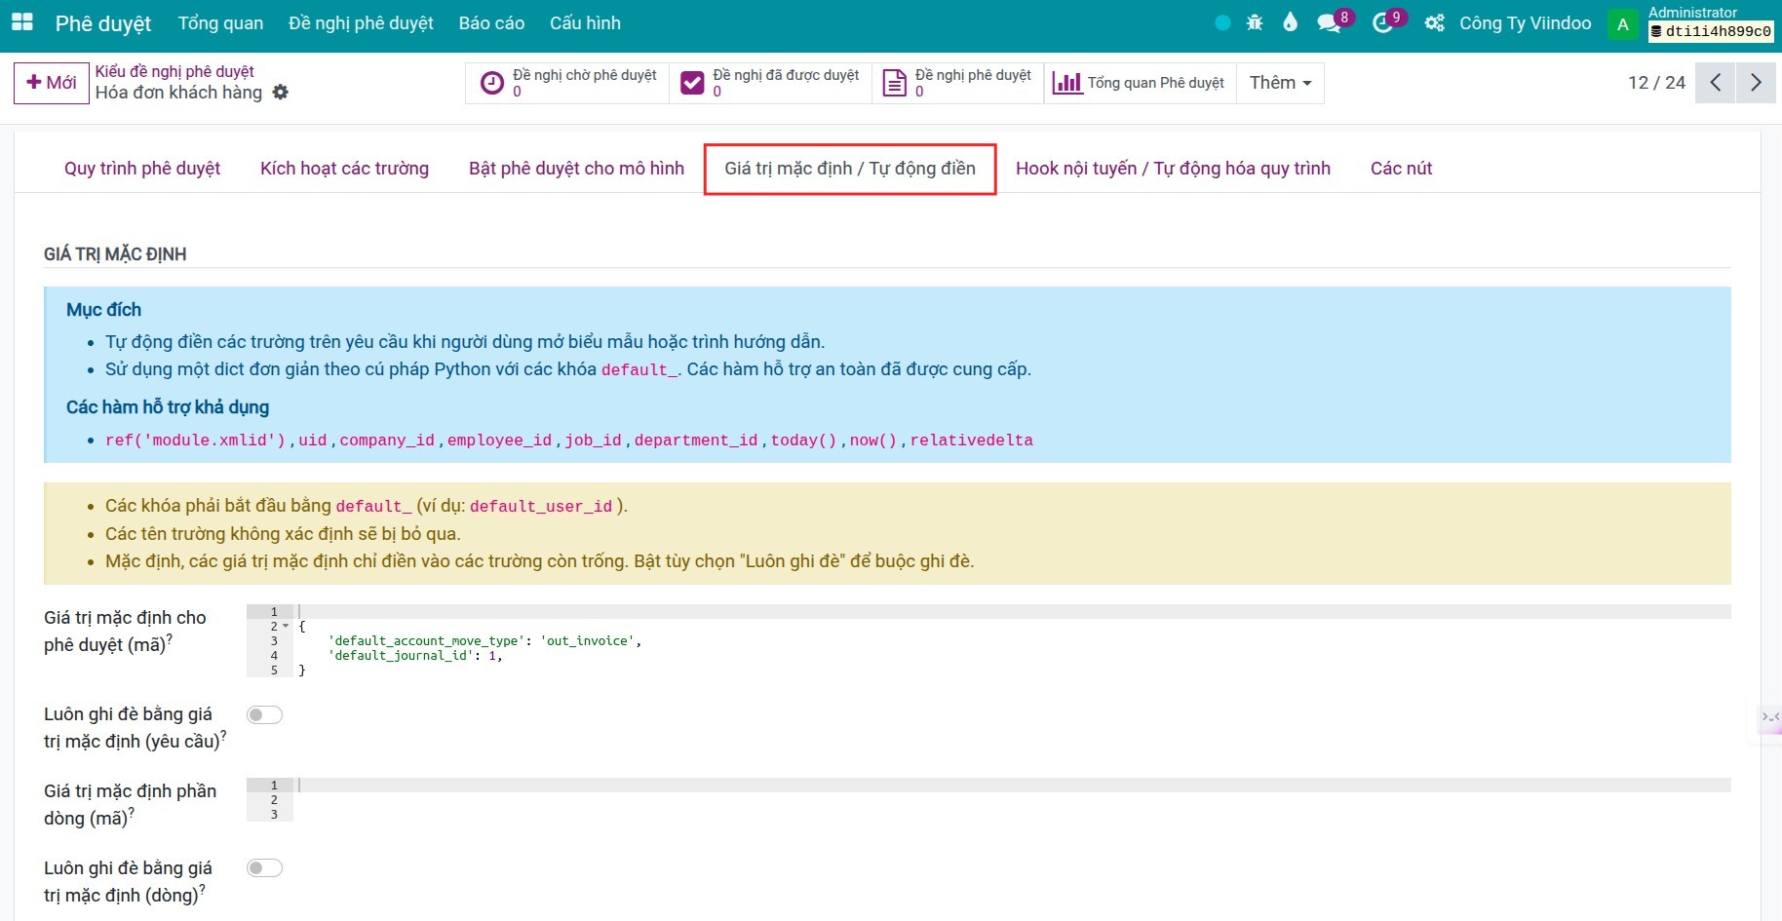Image resolution: width=1782 pixels, height=921 pixels.
Task: Open activities clock icon with badge 9
Action: (x=1382, y=23)
